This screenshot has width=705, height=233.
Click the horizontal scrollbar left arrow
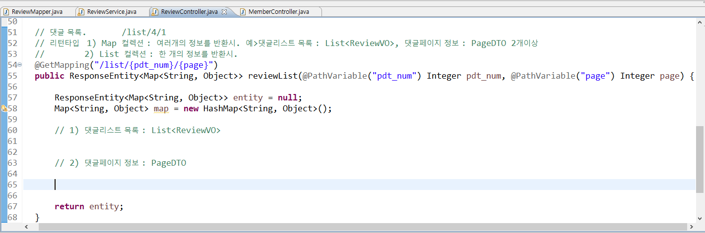pos(27,227)
